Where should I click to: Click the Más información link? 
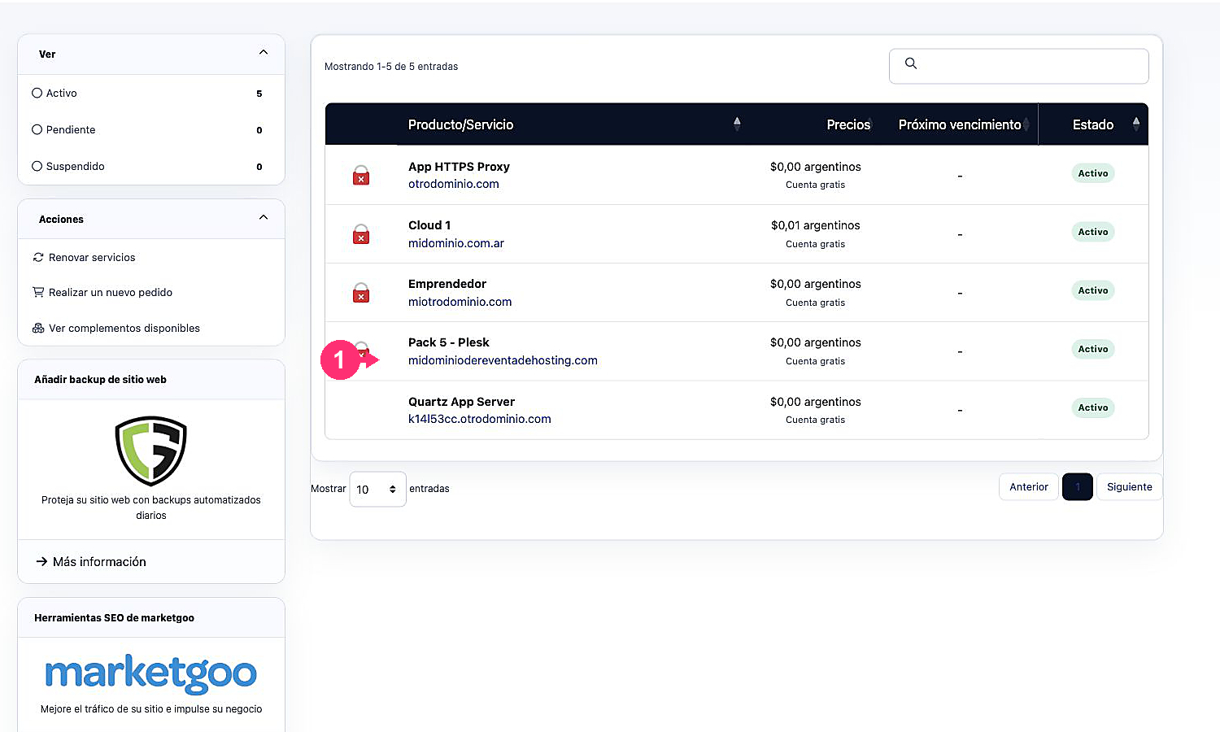[99, 562]
